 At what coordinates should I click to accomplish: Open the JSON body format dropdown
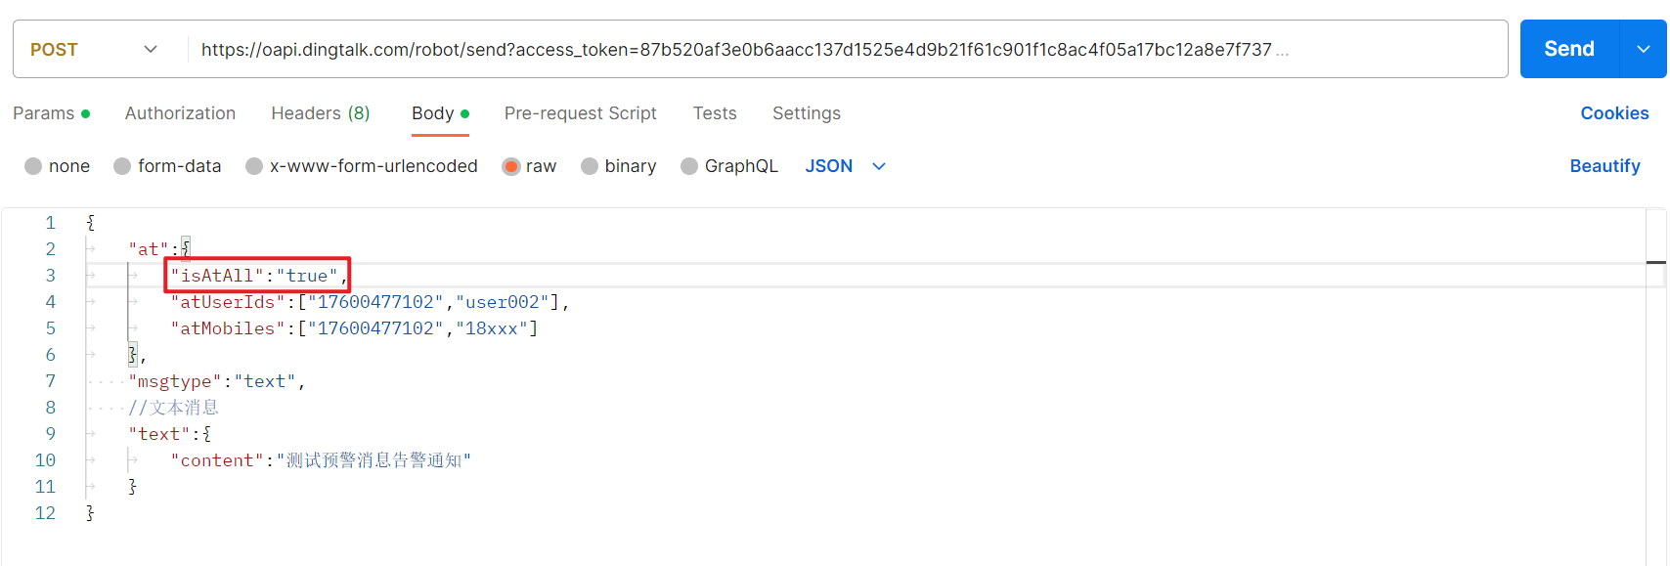tap(845, 165)
